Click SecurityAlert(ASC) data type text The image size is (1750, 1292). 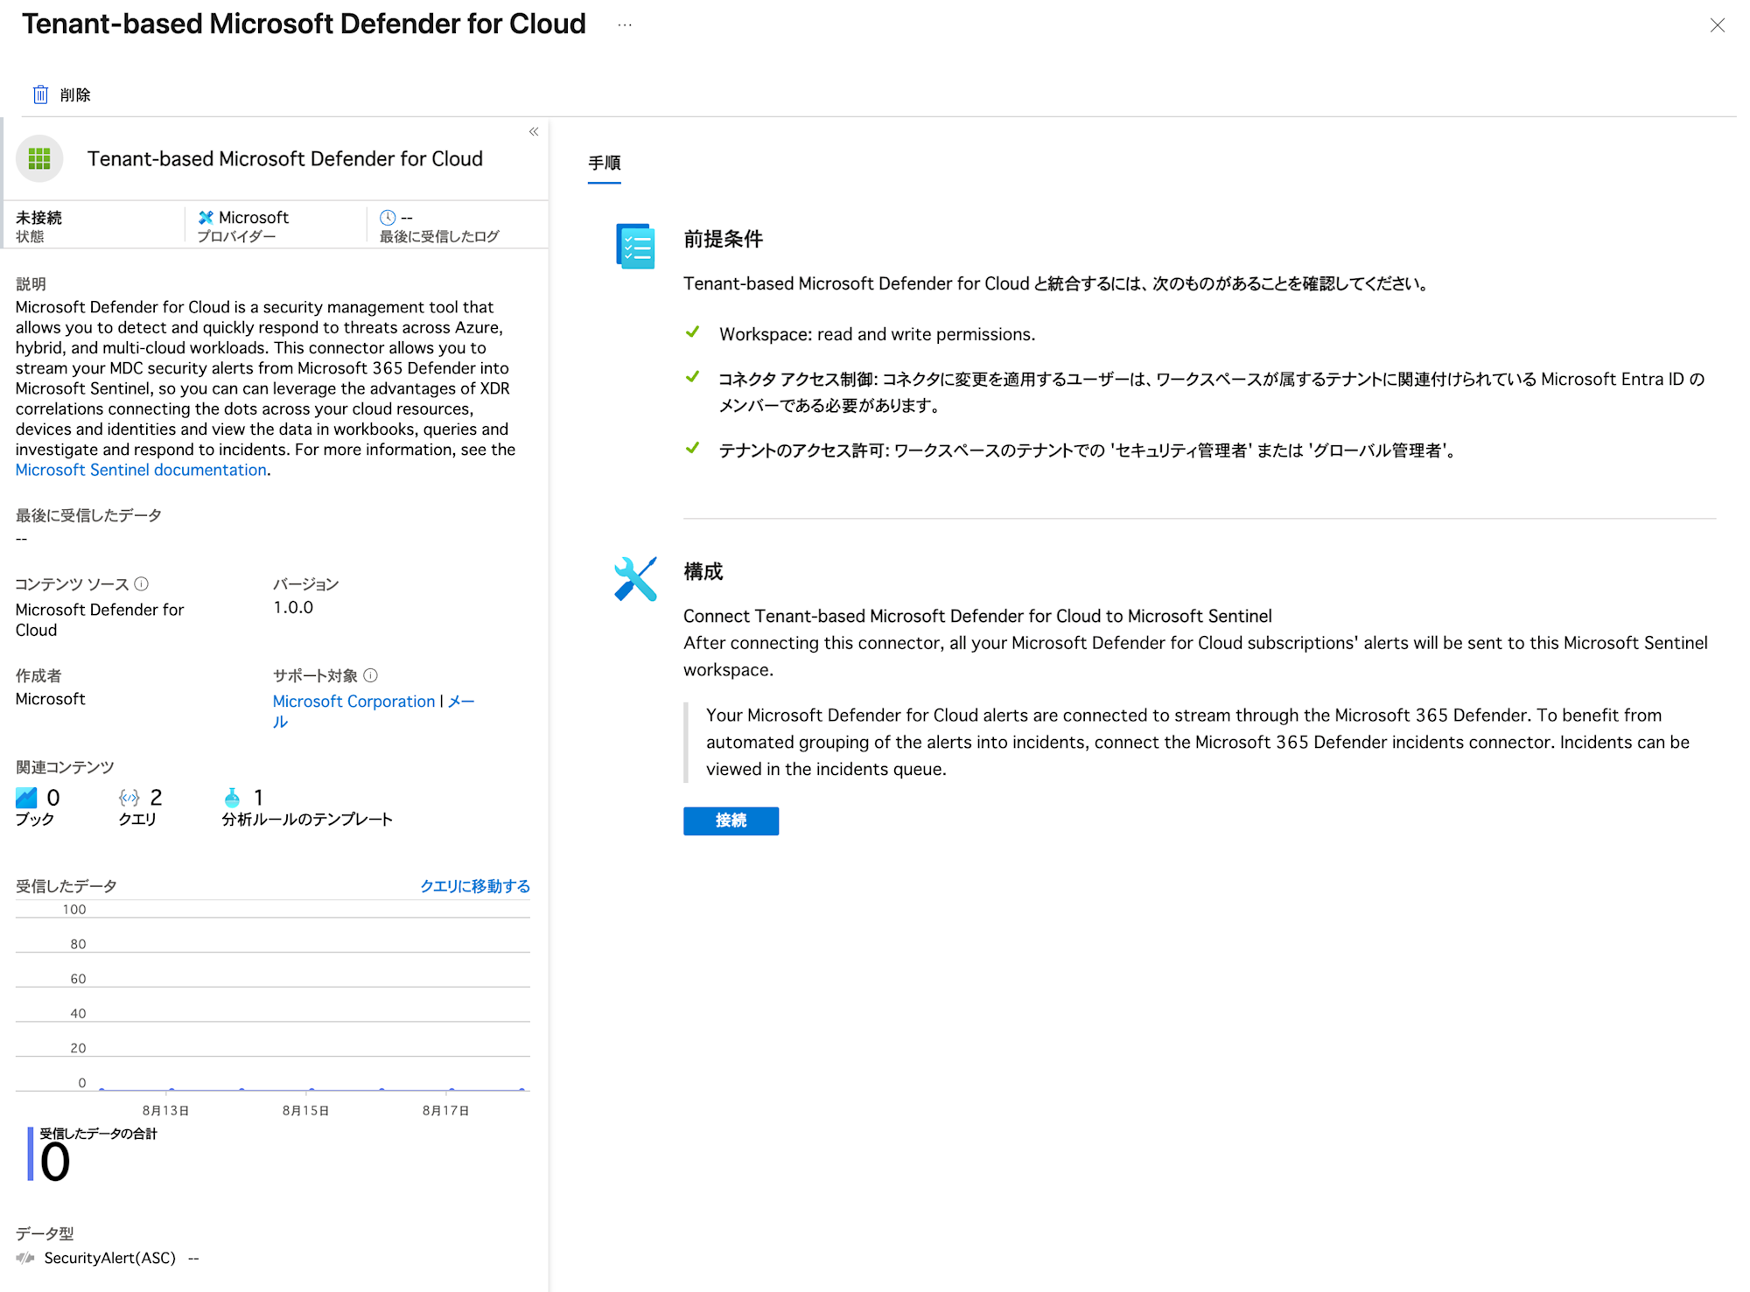pyautogui.click(x=110, y=1258)
